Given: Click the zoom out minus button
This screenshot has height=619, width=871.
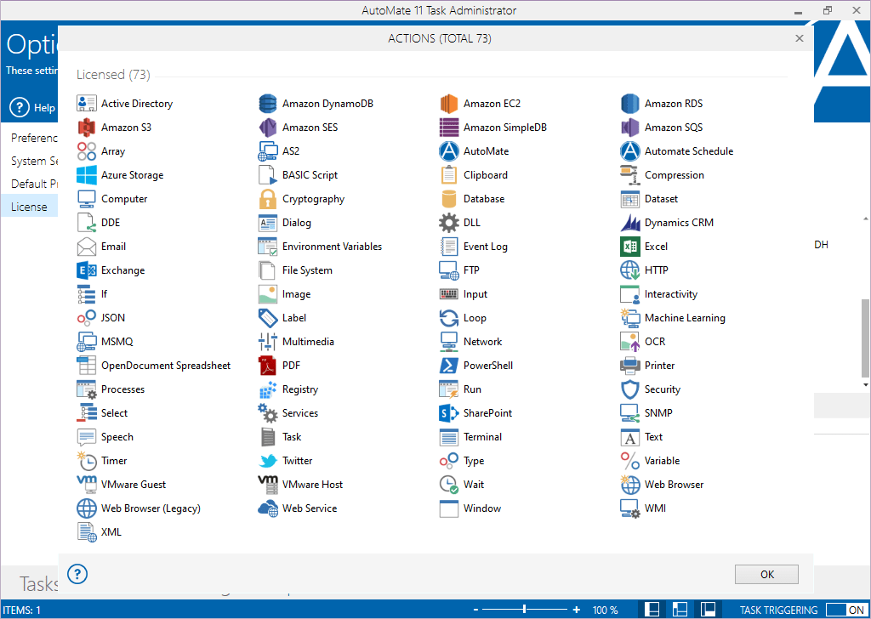Looking at the screenshot, I should pos(476,610).
